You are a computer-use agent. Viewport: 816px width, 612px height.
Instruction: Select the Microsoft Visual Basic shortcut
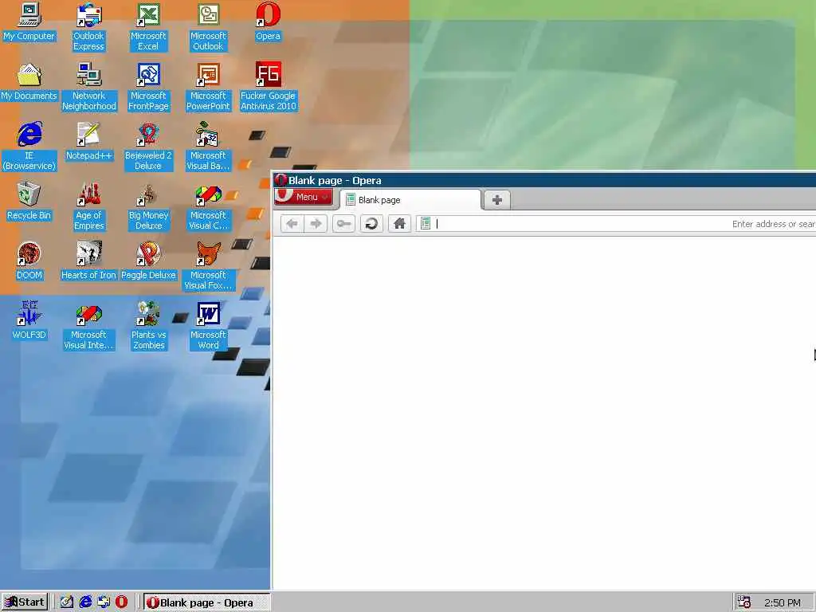click(208, 147)
